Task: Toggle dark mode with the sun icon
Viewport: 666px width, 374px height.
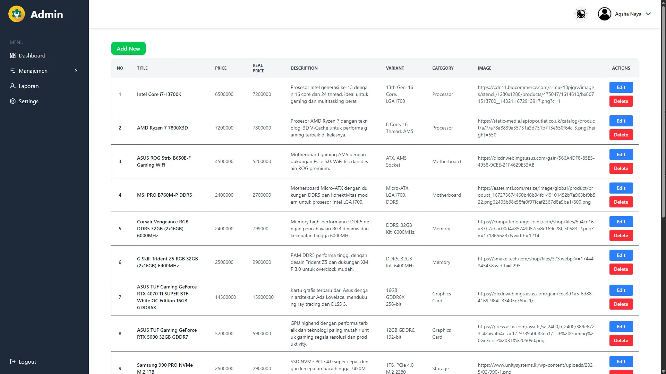Action: click(581, 14)
